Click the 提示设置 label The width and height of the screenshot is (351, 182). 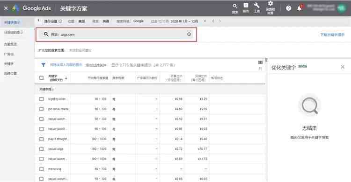[51, 21]
